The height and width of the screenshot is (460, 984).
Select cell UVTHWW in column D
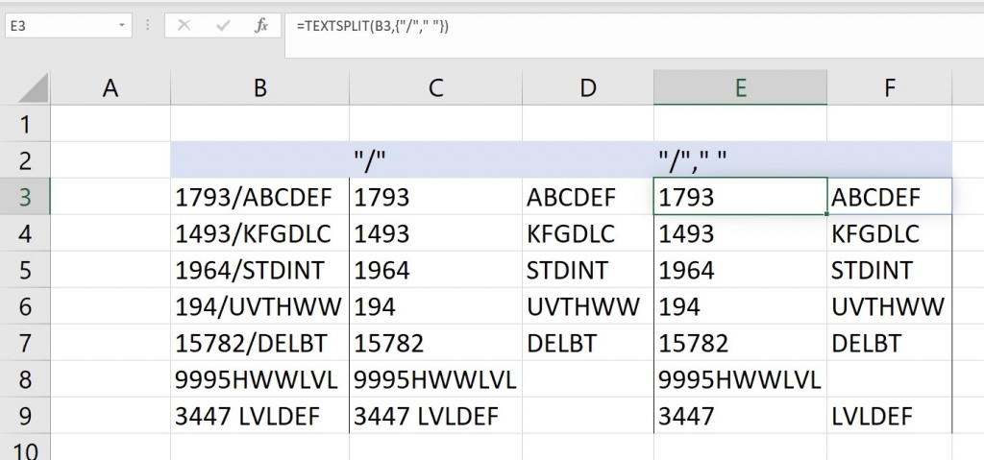588,306
